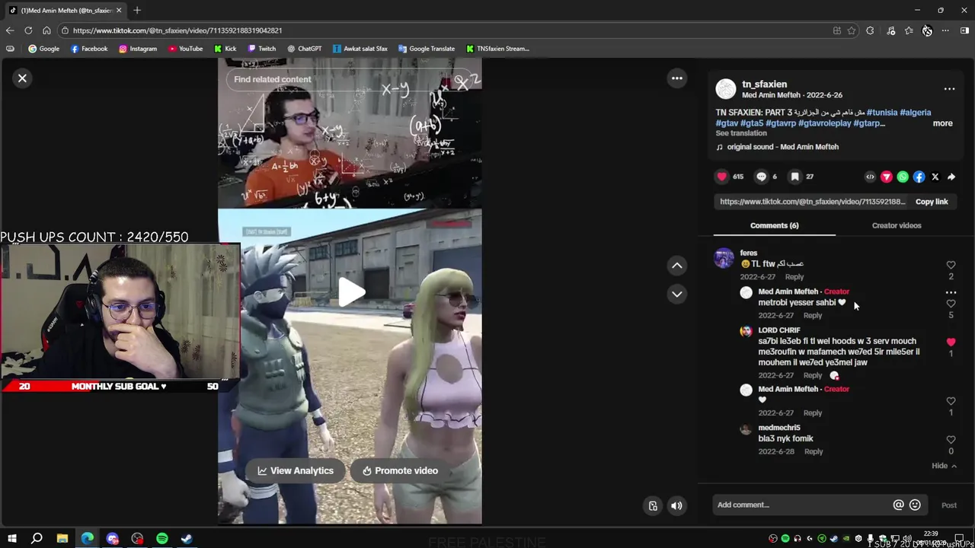This screenshot has height=548, width=975.
Task: Bookmark the video to favorites
Action: [x=794, y=177]
